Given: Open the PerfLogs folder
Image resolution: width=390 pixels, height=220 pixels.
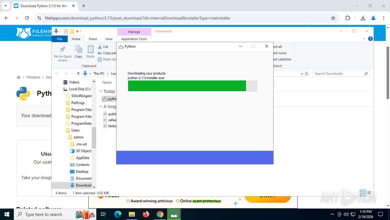Looking at the screenshot, I should click(x=78, y=103).
